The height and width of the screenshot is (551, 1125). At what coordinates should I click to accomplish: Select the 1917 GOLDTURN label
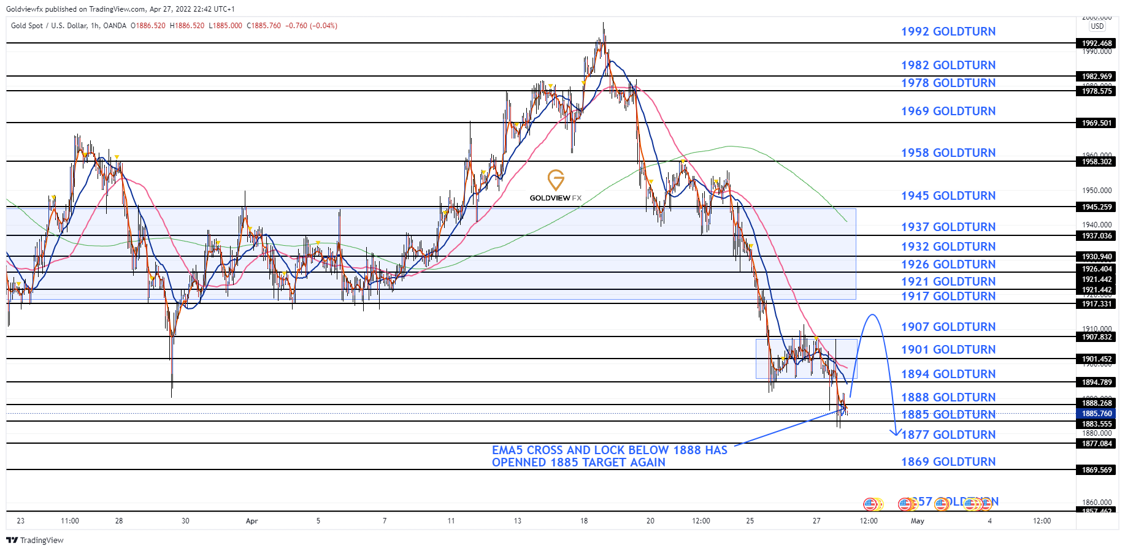pos(948,296)
